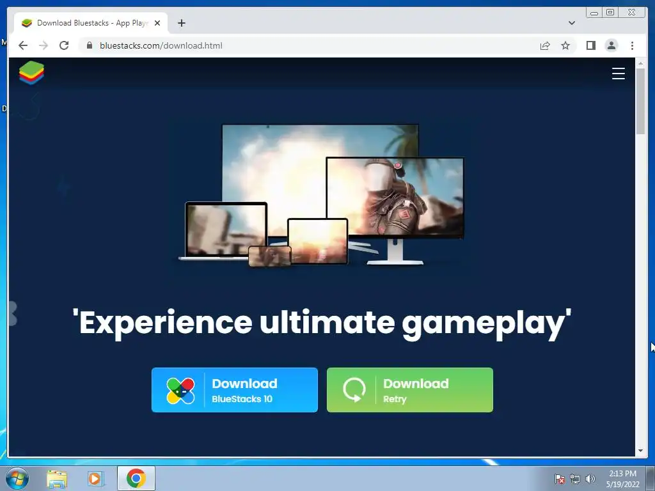Expand the tab search dropdown arrow

(571, 23)
